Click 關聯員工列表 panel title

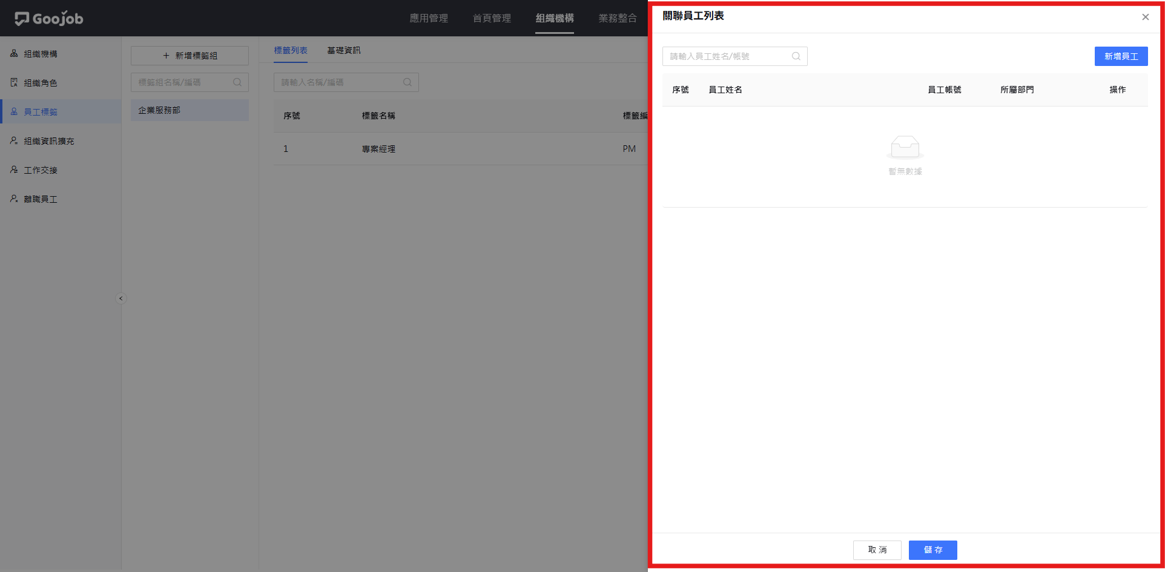693,16
